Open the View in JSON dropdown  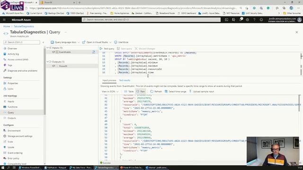coord(110,92)
